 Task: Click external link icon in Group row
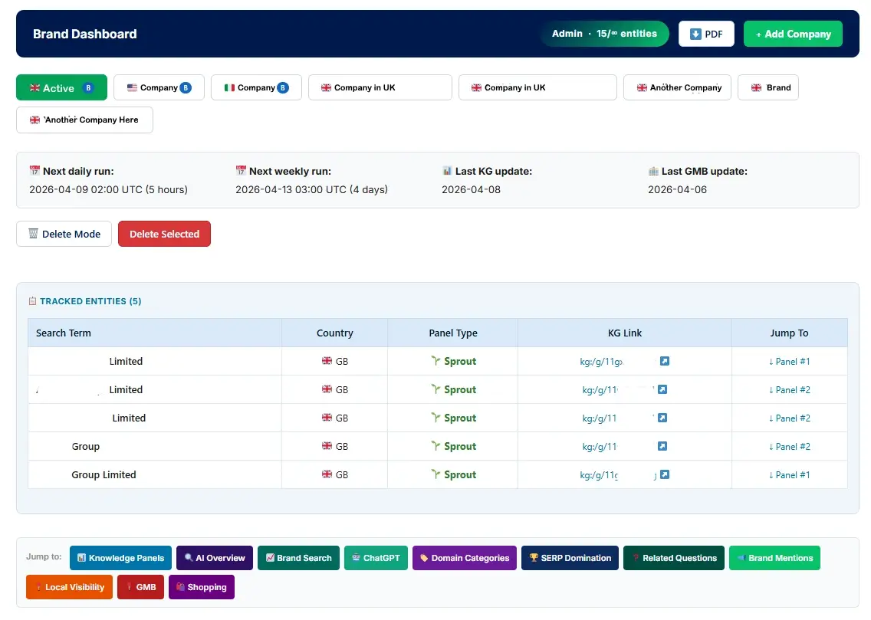[x=662, y=446]
